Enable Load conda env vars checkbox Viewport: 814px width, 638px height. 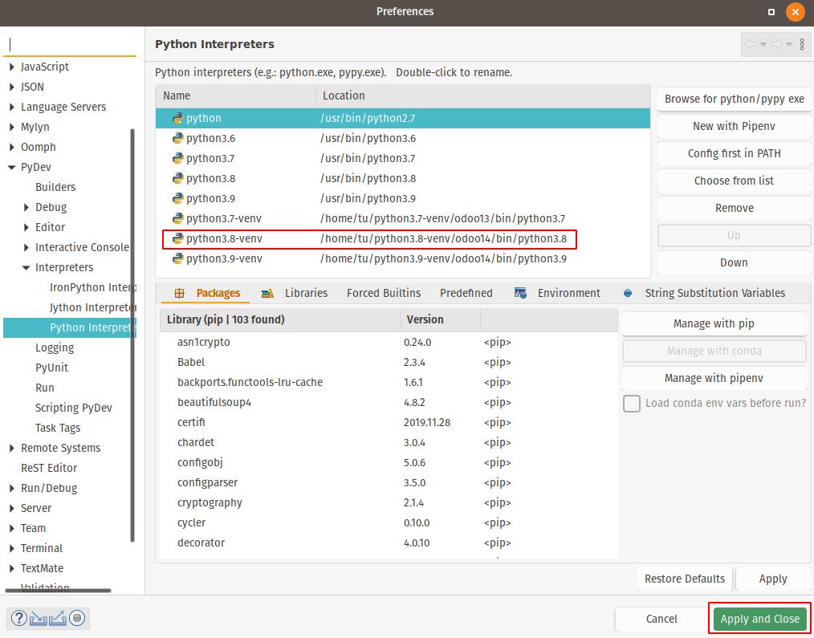coord(632,404)
